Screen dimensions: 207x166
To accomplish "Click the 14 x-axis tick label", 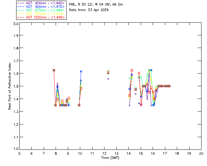I will pyautogui.click(x=129, y=153).
